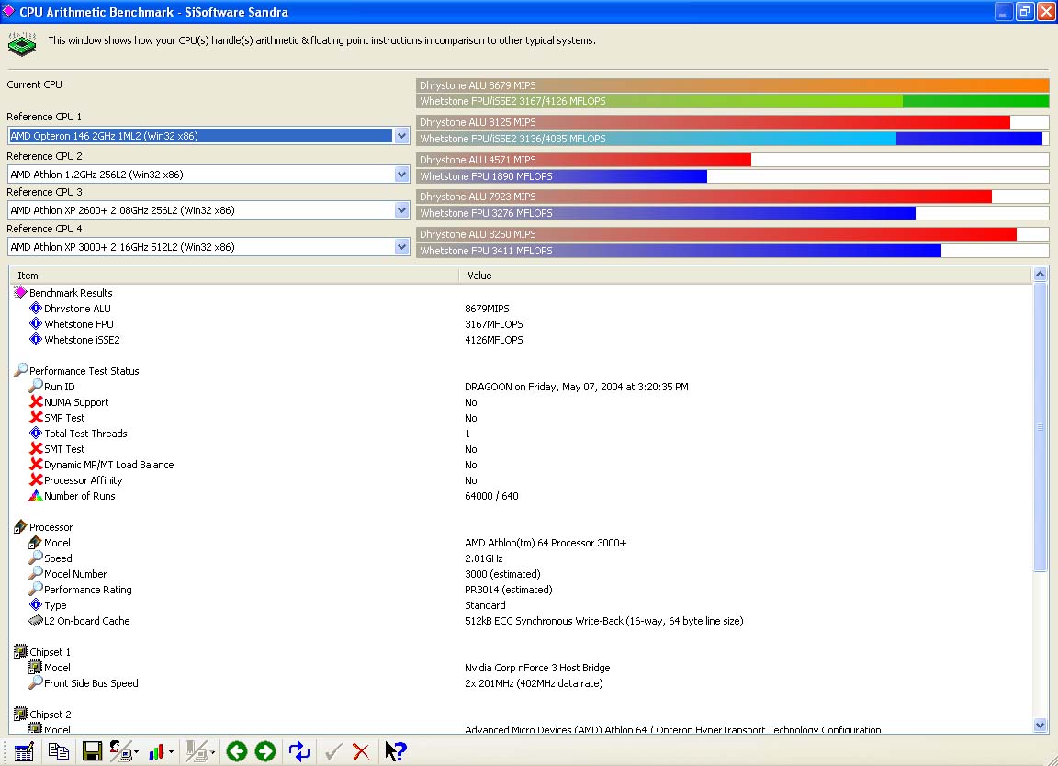Click the Item column header

(x=234, y=276)
